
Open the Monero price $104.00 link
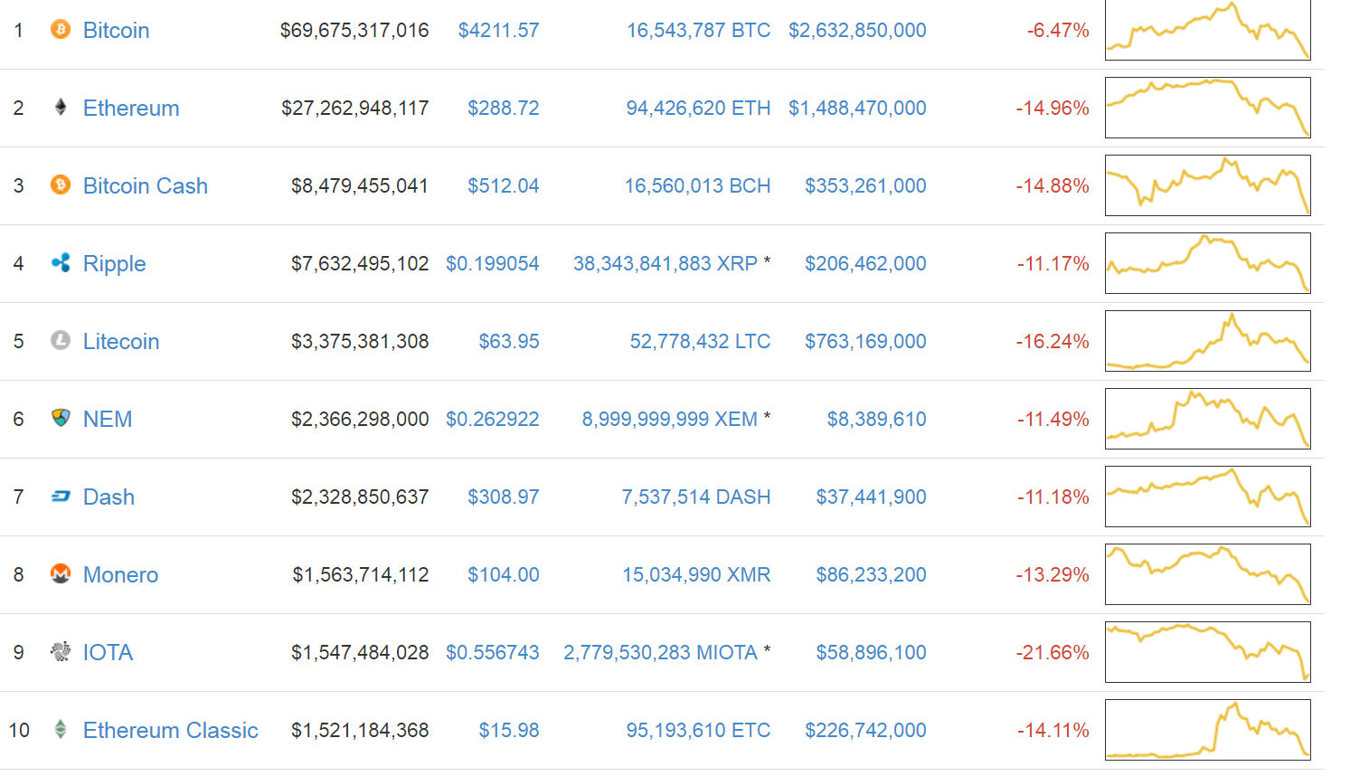504,574
